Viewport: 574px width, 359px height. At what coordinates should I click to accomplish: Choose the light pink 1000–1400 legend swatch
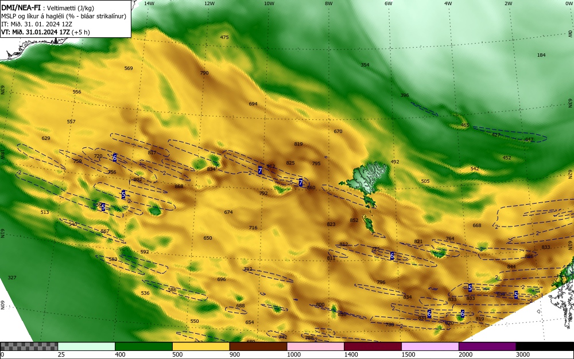(316, 346)
